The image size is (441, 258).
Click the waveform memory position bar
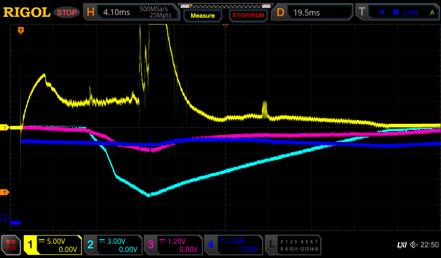pos(225,6)
